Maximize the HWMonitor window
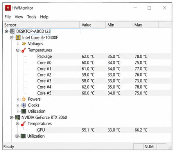 [x=149, y=8]
